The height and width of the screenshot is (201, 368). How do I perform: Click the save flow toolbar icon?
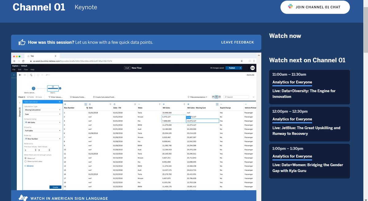31,75
